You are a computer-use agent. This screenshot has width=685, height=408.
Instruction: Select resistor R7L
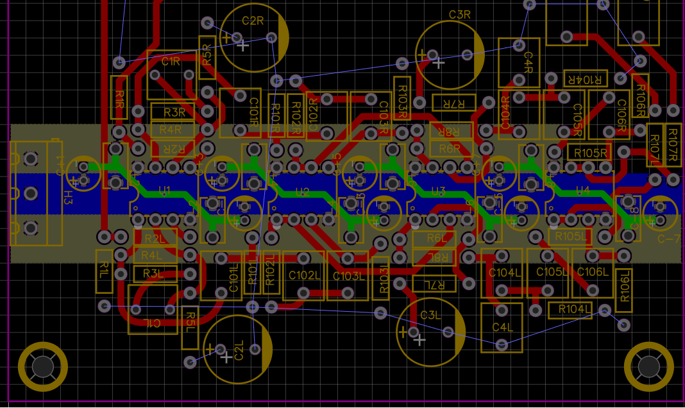click(435, 284)
